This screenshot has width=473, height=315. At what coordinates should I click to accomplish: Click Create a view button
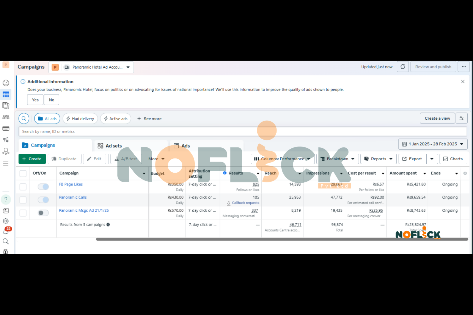tap(437, 118)
